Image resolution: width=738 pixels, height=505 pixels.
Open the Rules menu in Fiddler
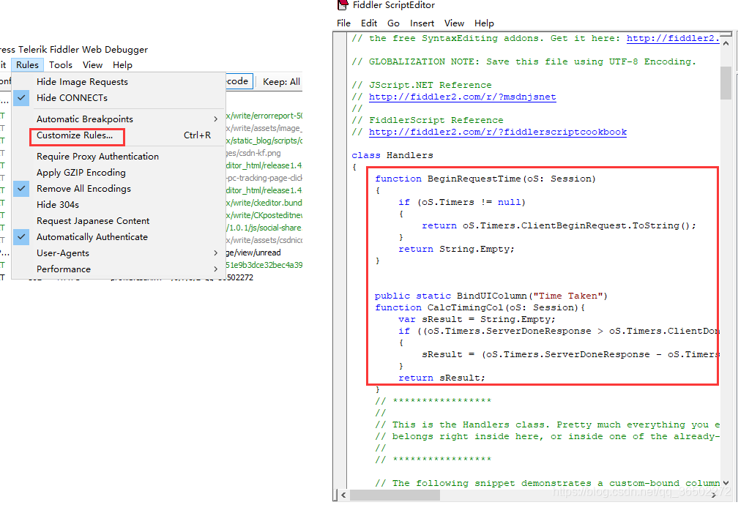click(27, 65)
